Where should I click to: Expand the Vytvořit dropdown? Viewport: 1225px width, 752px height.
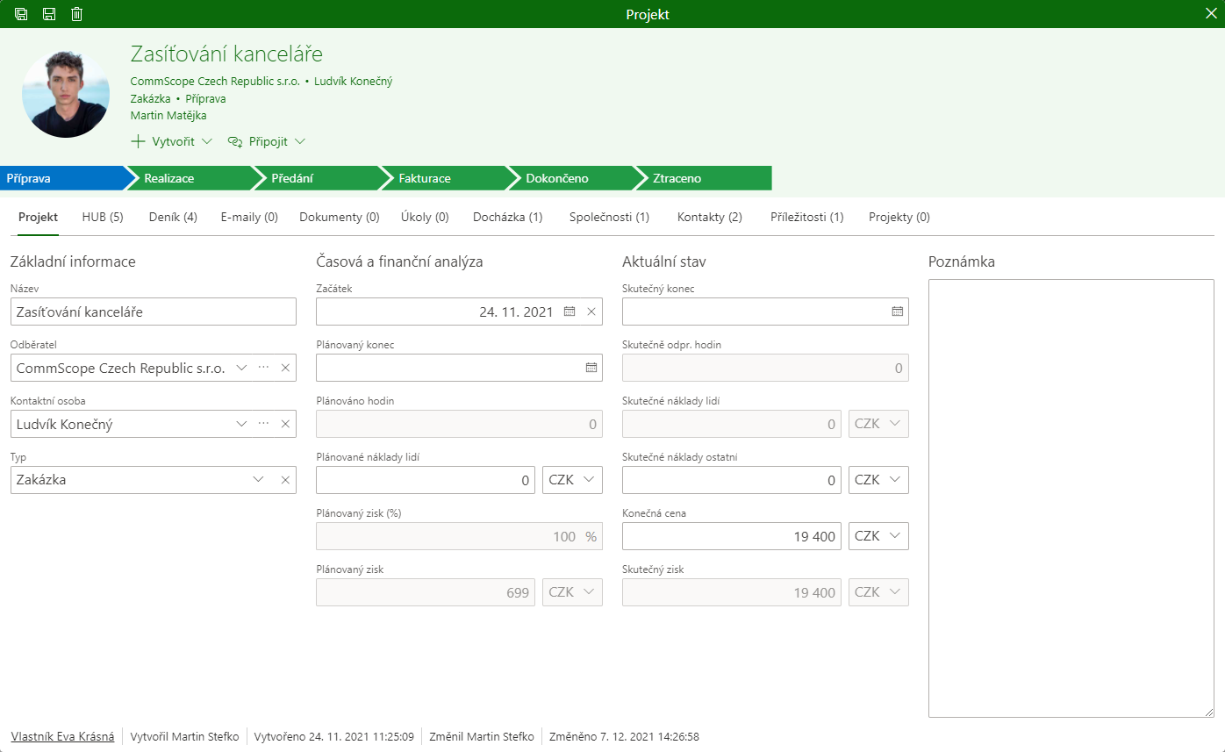point(207,141)
